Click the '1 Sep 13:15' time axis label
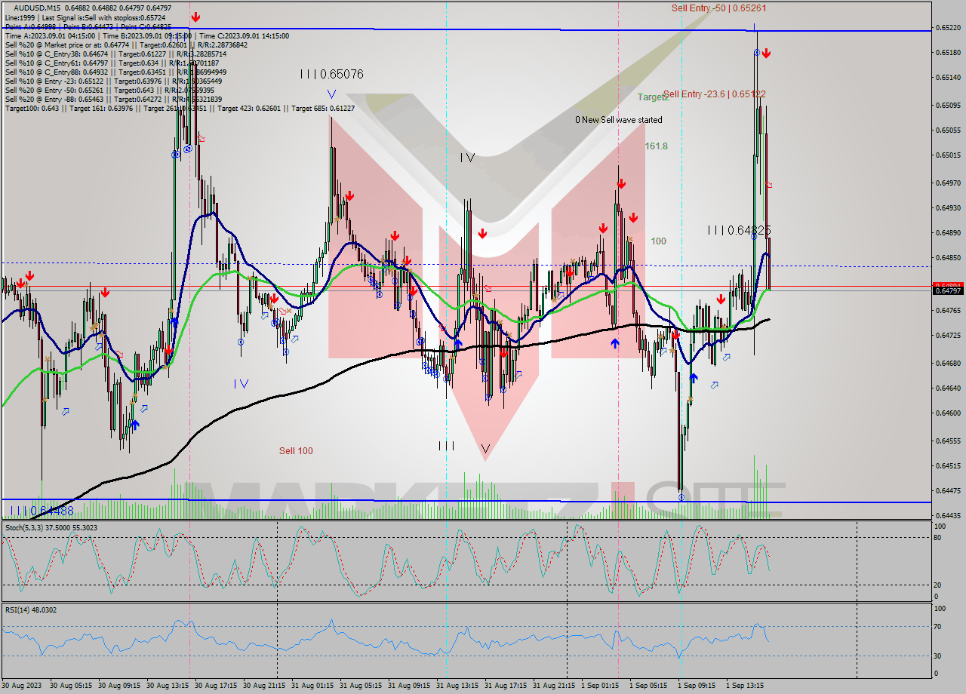 746,686
